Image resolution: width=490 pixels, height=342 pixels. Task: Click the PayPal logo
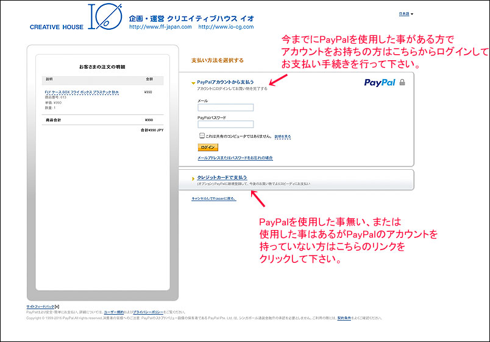coord(380,83)
